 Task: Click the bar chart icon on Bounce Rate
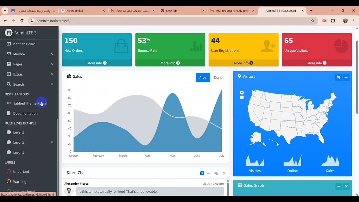[196, 46]
